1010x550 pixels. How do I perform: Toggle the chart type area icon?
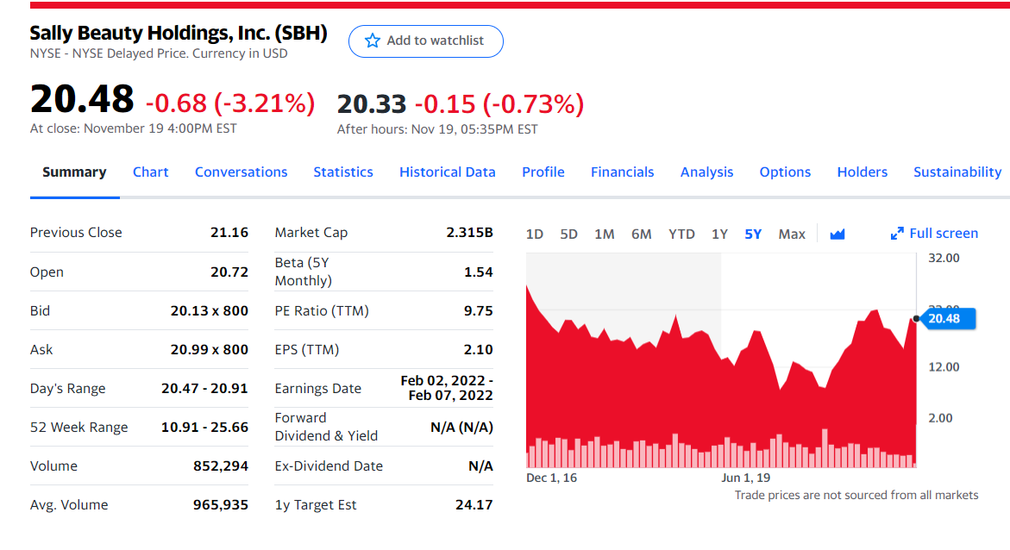[837, 234]
